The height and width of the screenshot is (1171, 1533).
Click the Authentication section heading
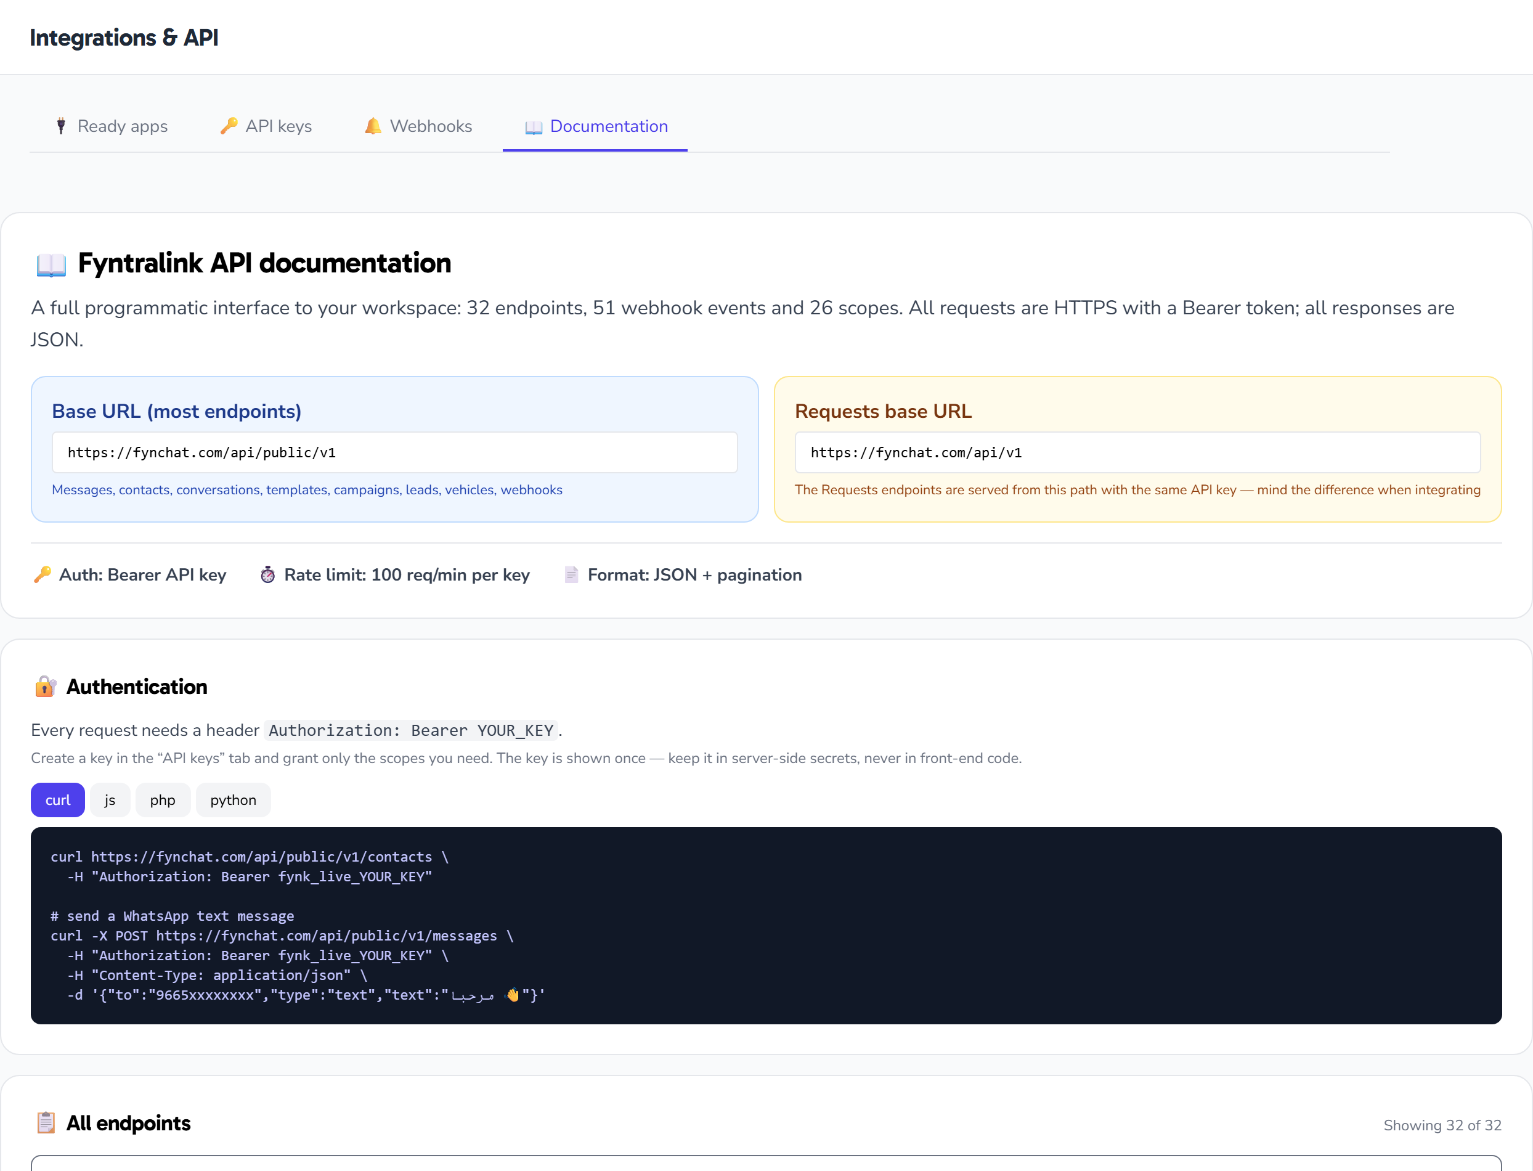click(x=137, y=687)
